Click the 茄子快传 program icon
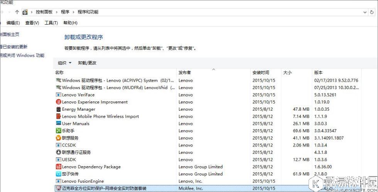378x192 pixels. (x=58, y=174)
